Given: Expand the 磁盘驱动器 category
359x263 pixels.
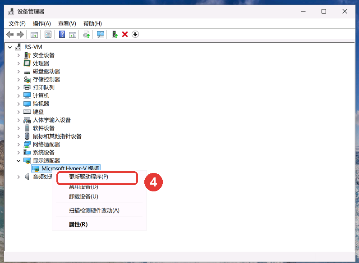Looking at the screenshot, I should [18, 72].
